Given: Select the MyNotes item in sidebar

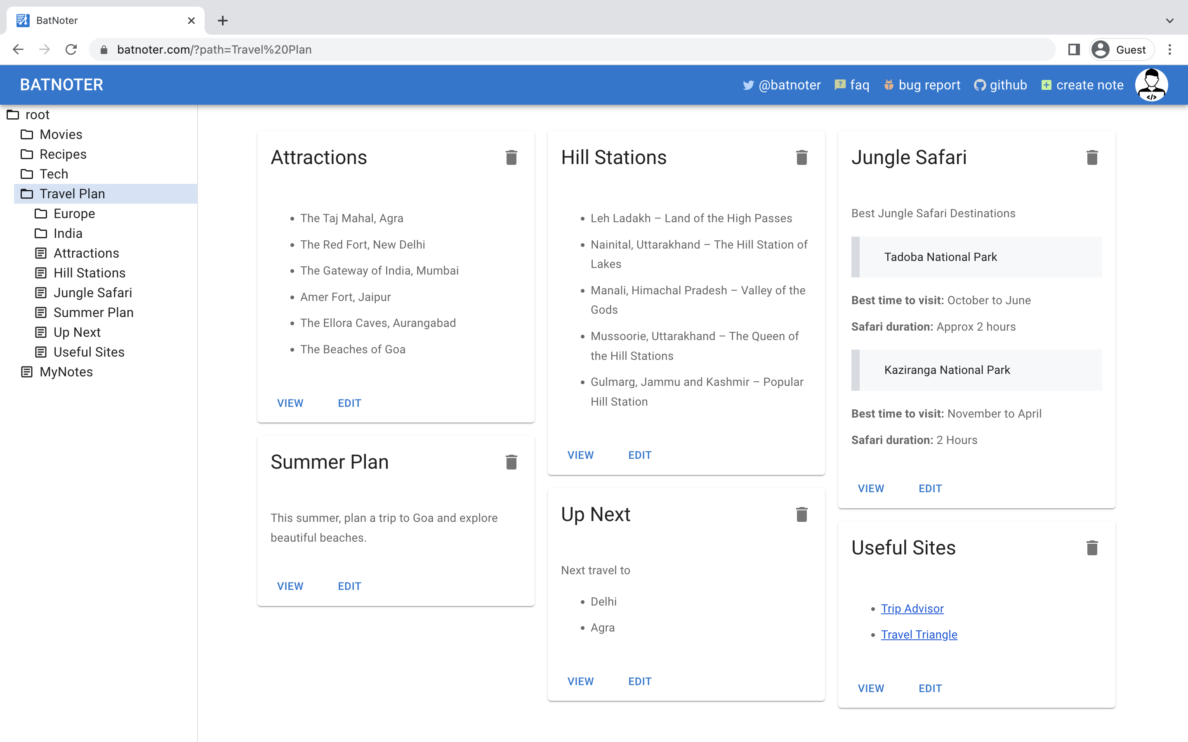Looking at the screenshot, I should click(x=66, y=371).
